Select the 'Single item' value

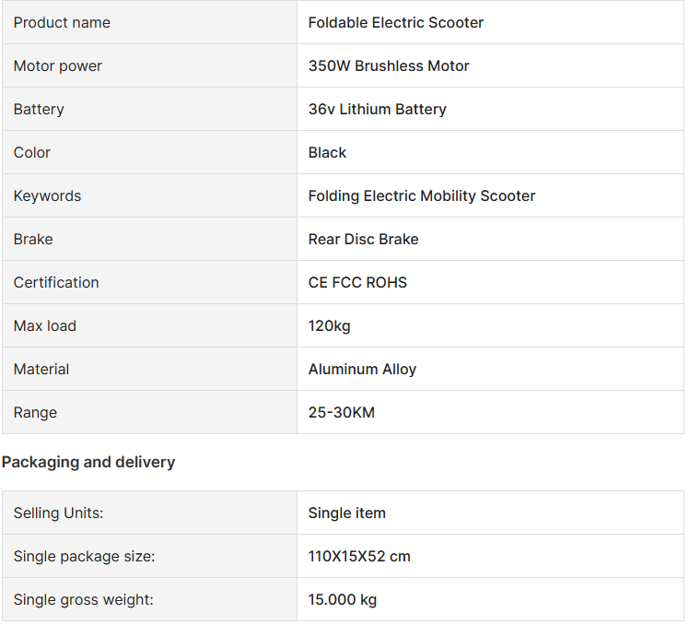click(347, 513)
